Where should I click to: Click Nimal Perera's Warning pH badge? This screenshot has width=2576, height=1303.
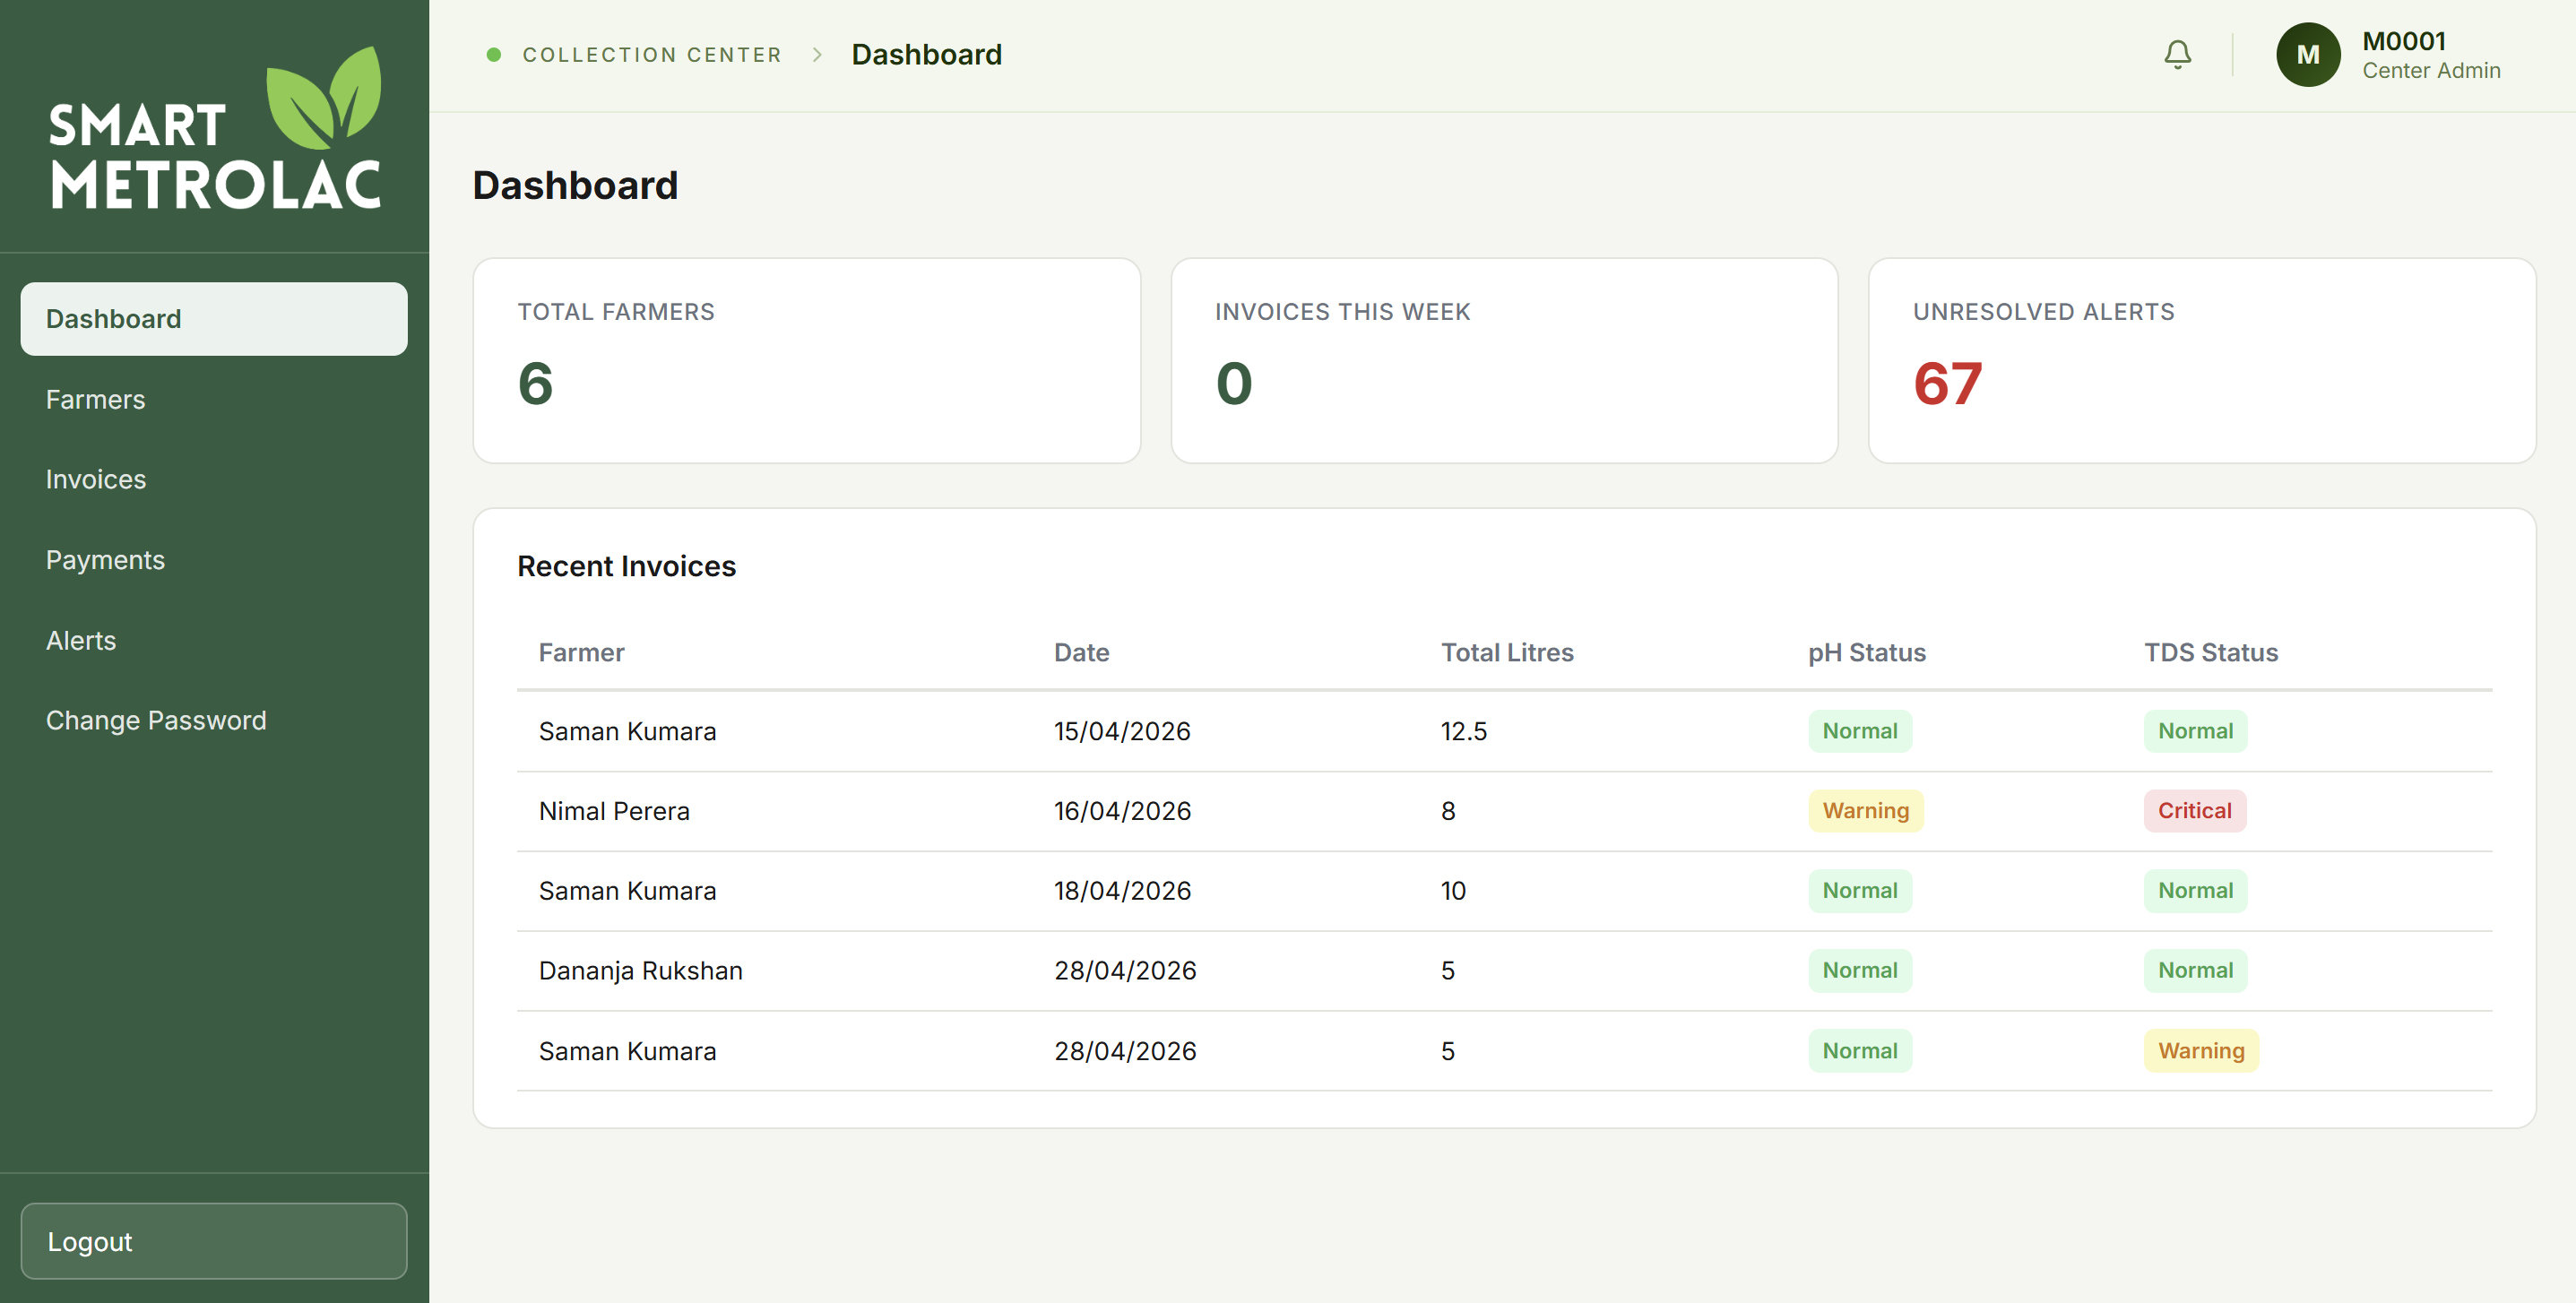[1865, 811]
